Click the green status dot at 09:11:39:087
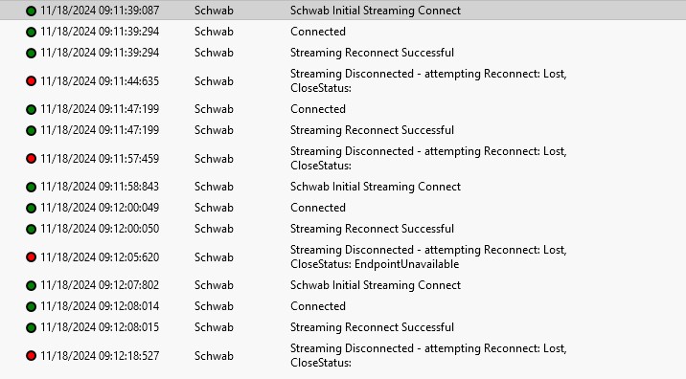686x379 pixels. (31, 11)
